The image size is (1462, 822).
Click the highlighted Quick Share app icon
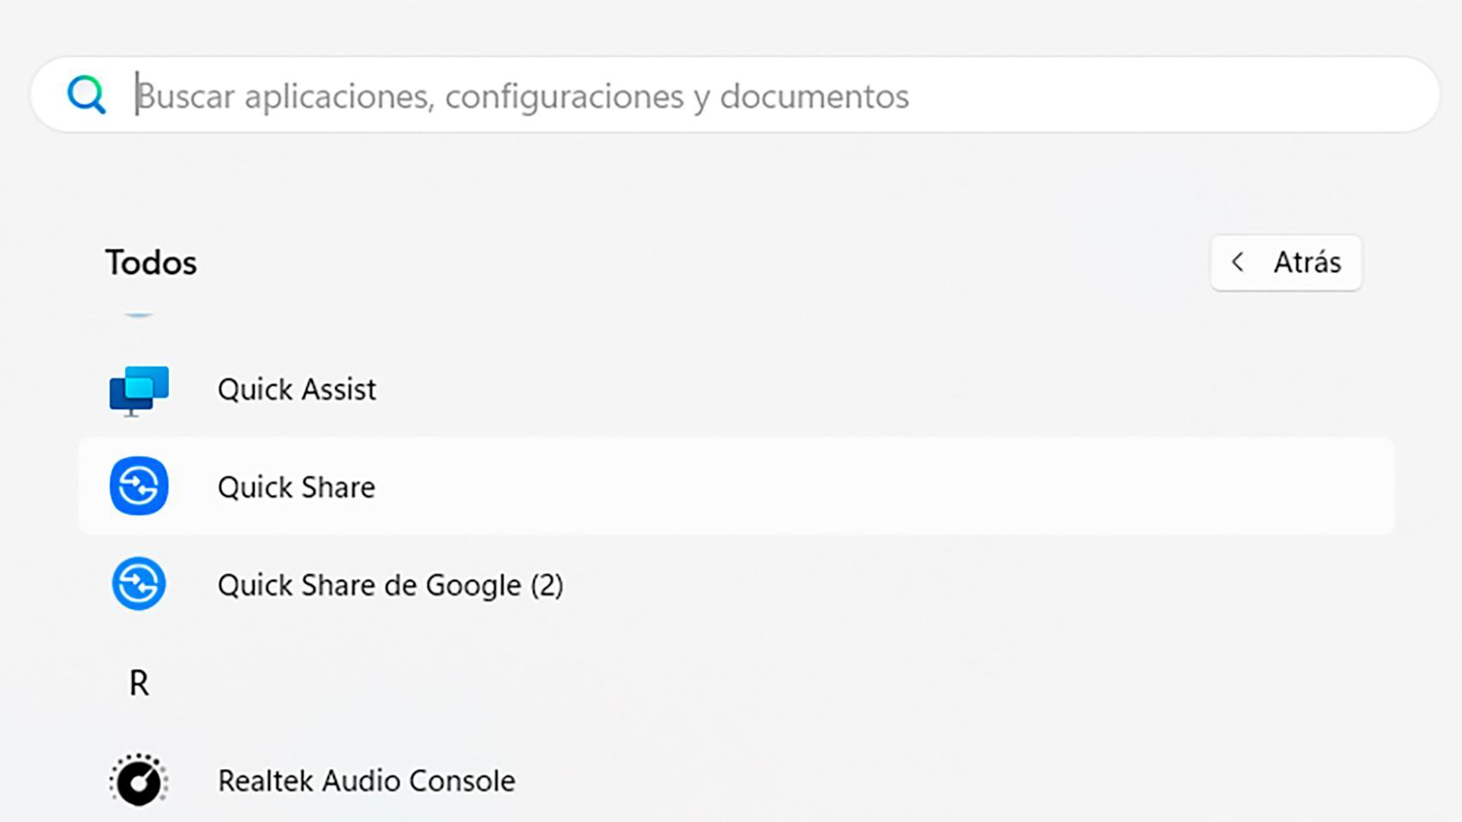point(139,486)
